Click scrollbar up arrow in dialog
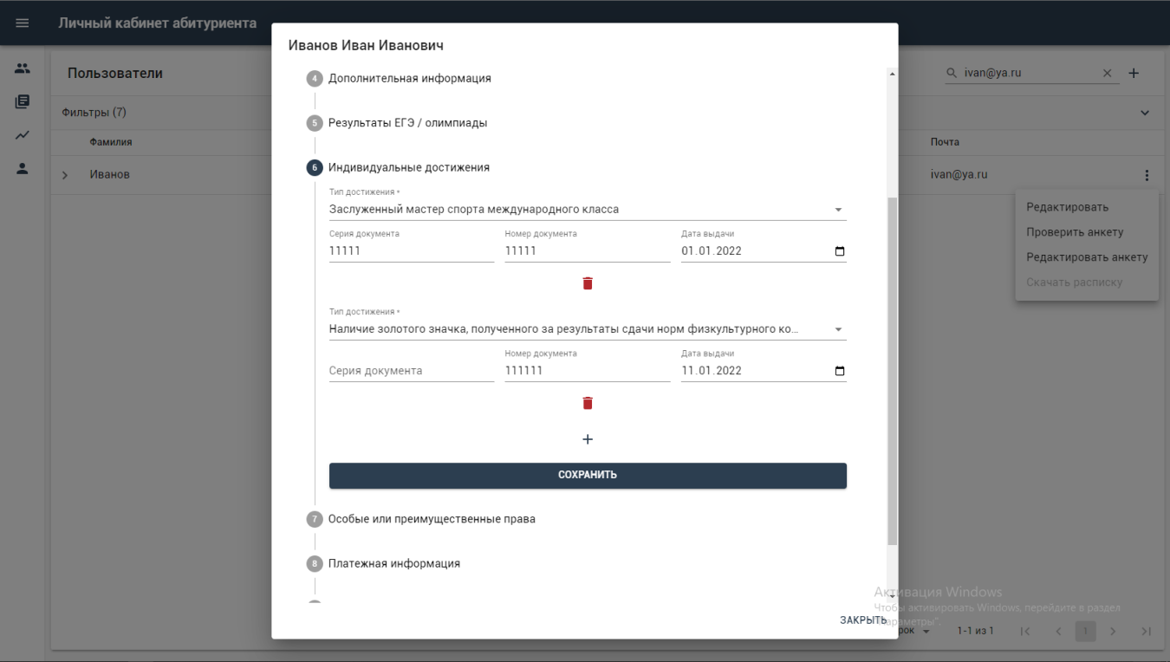Image resolution: width=1170 pixels, height=662 pixels. pyautogui.click(x=893, y=75)
